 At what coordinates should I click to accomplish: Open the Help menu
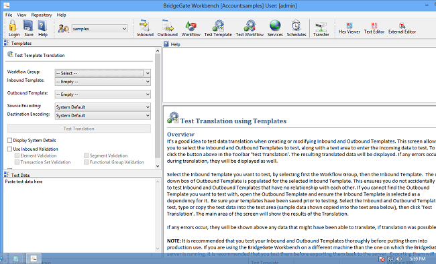pyautogui.click(x=61, y=15)
